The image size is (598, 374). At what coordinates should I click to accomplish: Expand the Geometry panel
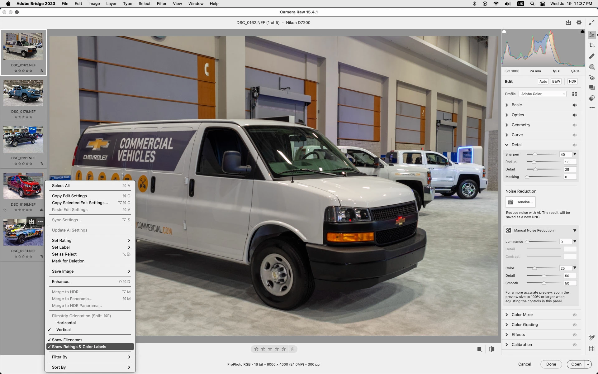click(521, 125)
